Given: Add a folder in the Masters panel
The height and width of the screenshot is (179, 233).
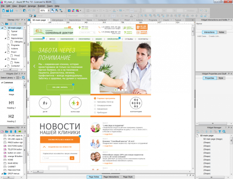Looking at the screenshot, I should 7,132.
